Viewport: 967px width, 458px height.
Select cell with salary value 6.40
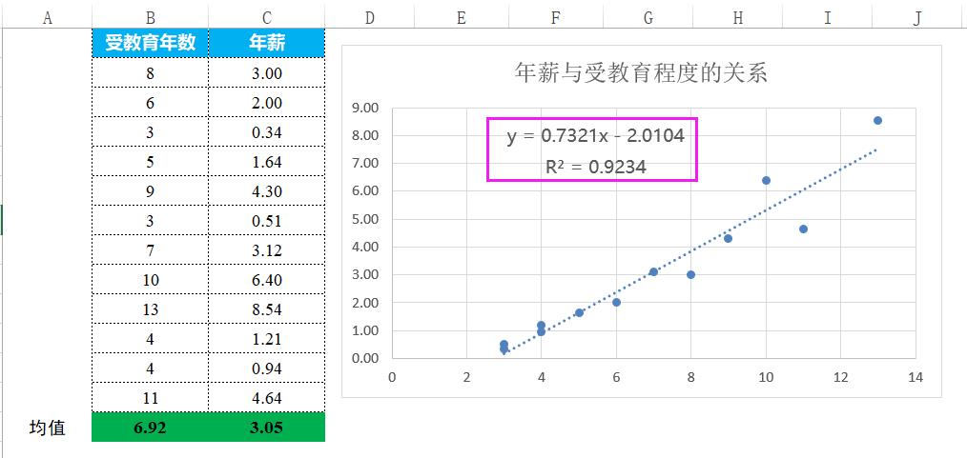(266, 281)
